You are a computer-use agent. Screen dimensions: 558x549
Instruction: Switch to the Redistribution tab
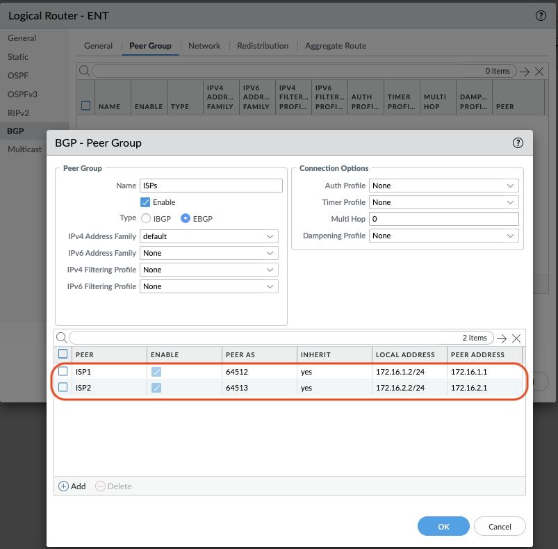click(x=262, y=46)
